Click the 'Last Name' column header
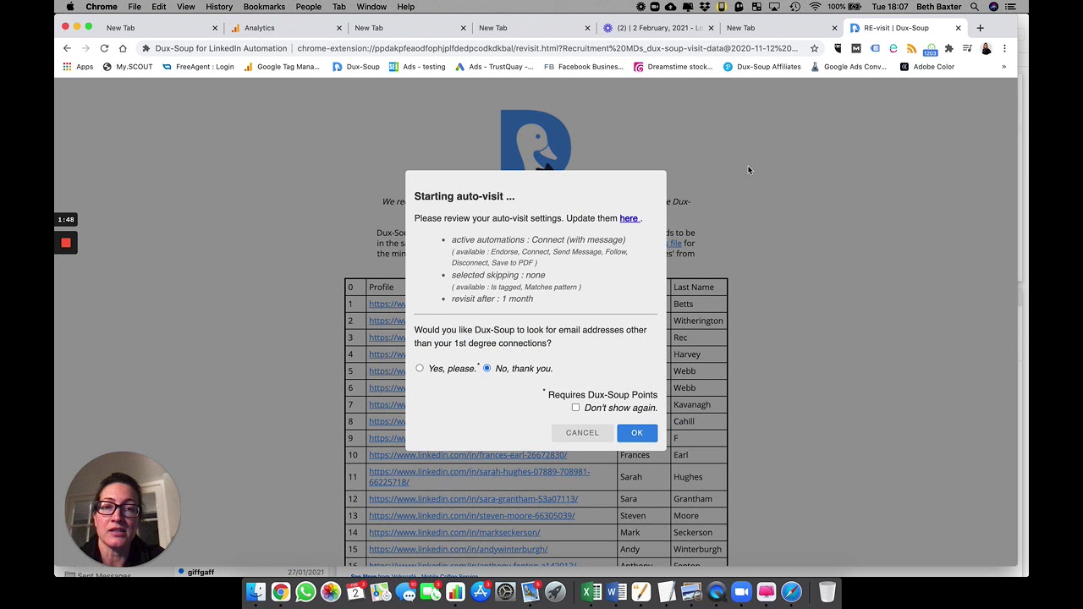Image resolution: width=1083 pixels, height=609 pixels. [x=698, y=287]
